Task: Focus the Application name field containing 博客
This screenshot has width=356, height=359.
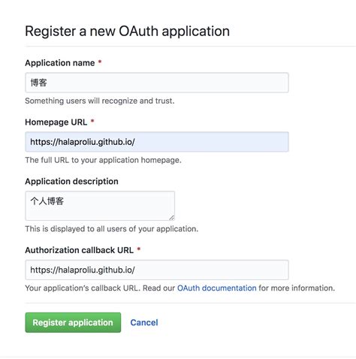Action: pyautogui.click(x=157, y=83)
